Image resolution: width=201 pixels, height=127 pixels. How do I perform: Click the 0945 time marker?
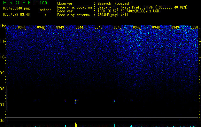pos(98,27)
